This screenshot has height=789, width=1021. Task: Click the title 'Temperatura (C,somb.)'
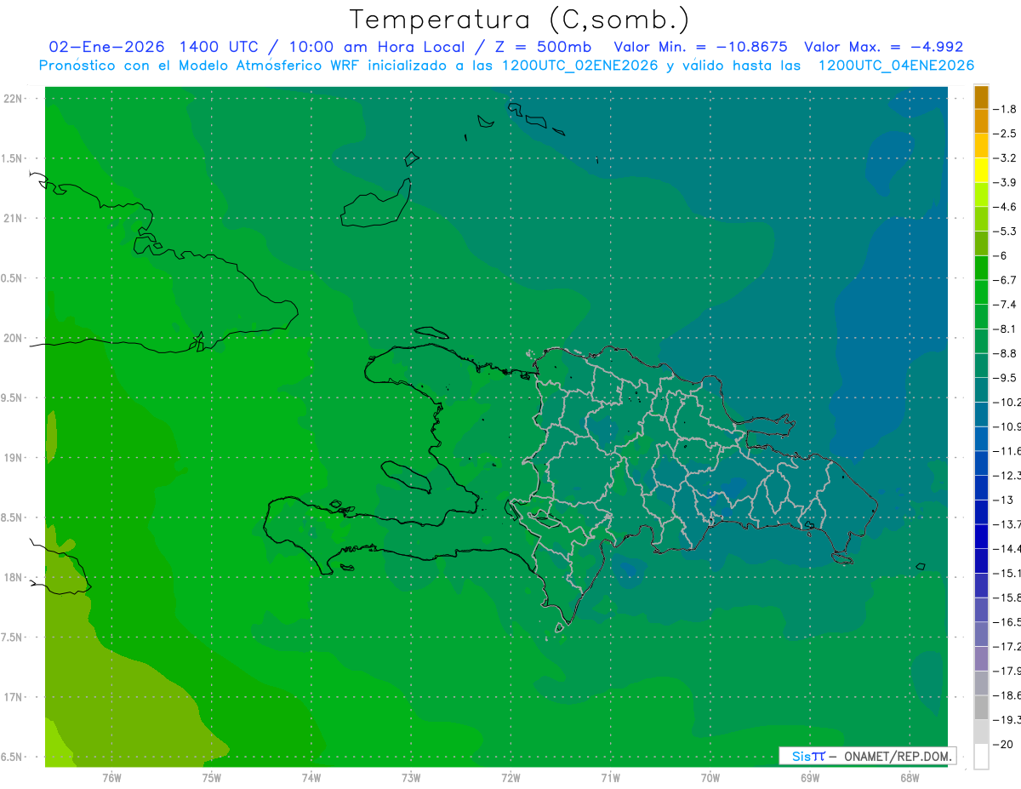click(520, 20)
